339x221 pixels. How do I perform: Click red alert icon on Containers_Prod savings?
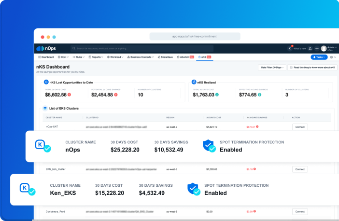point(254,211)
